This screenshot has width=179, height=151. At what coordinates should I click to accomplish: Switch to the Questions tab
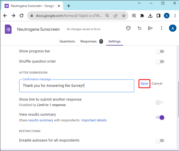coord(67,41)
